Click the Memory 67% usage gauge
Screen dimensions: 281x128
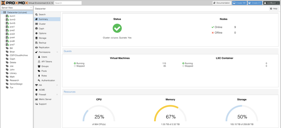coord(170,114)
